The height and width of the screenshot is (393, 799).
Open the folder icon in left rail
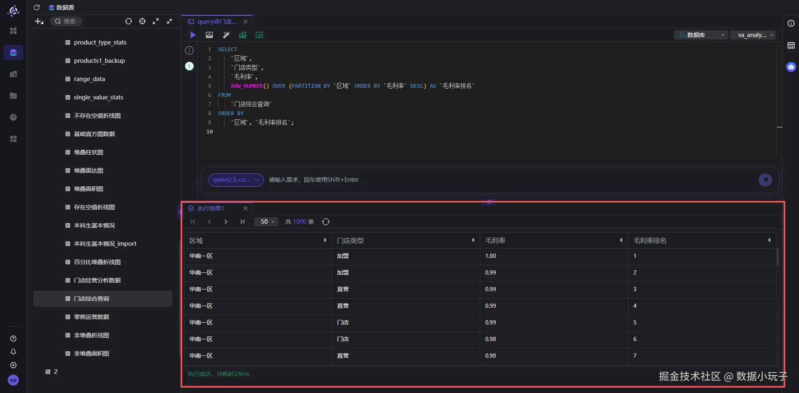coord(13,96)
